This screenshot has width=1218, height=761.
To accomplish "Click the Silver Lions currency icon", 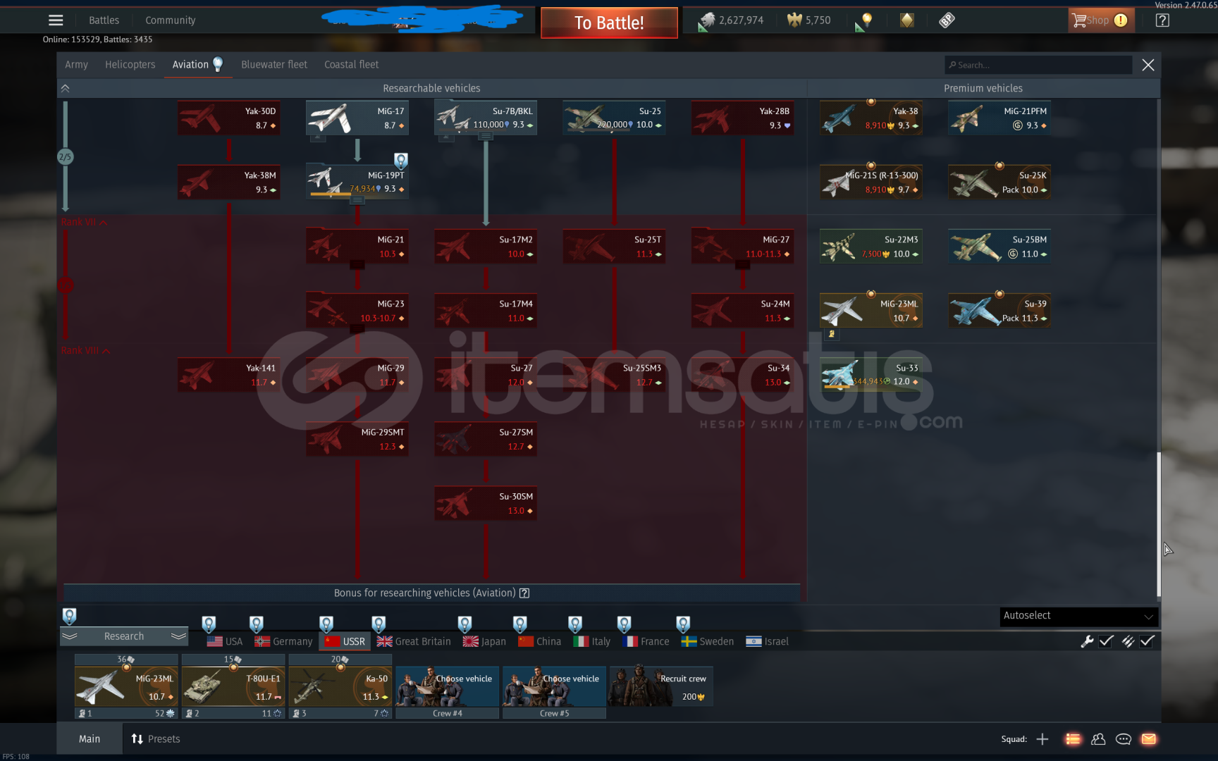I will [x=707, y=21].
